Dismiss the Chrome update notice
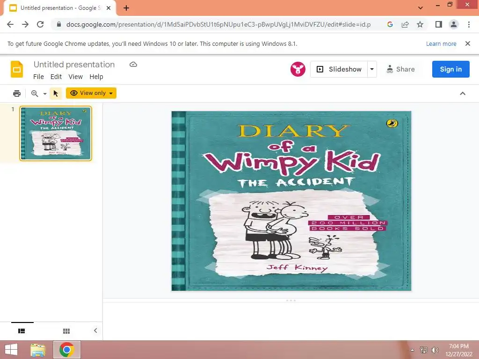The image size is (479, 359). coord(467,43)
